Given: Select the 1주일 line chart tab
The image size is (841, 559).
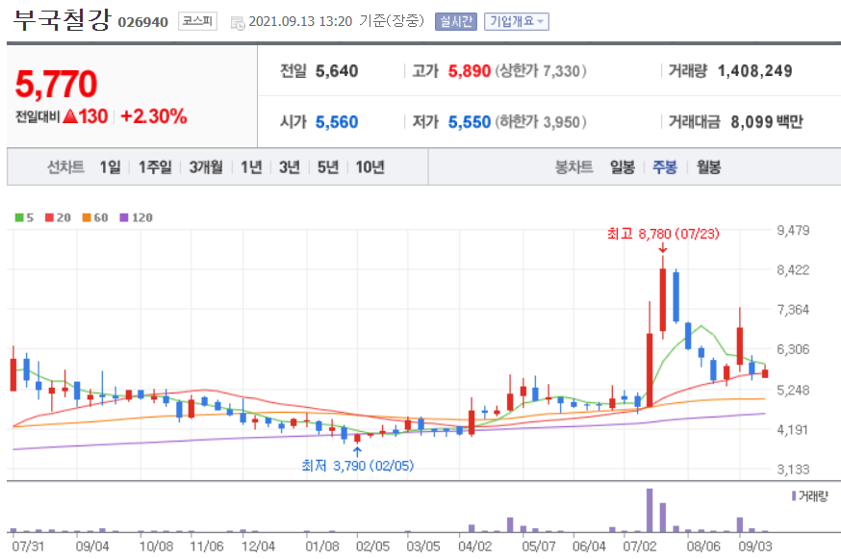Looking at the screenshot, I should [x=155, y=167].
